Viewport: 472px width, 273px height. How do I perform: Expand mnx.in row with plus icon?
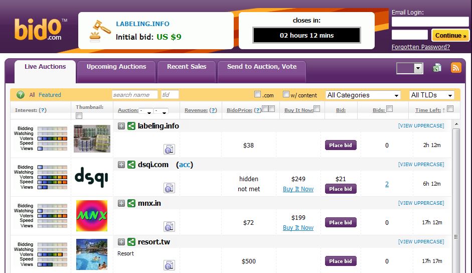(x=121, y=203)
